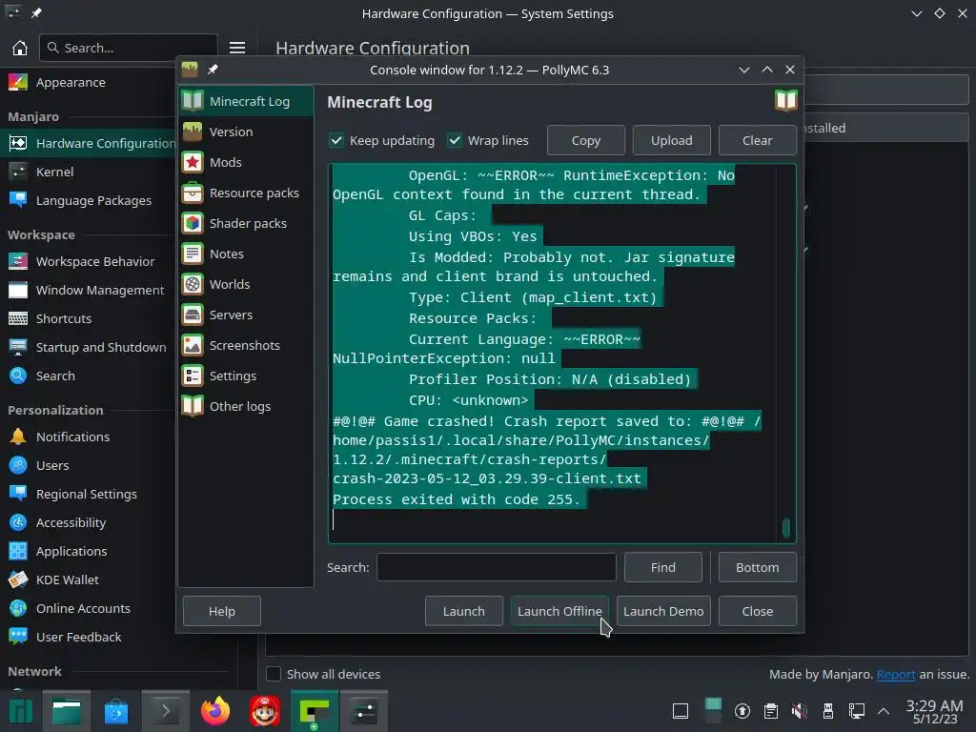This screenshot has width=976, height=732.
Task: Click the Screenshots picture icon
Action: (x=193, y=345)
